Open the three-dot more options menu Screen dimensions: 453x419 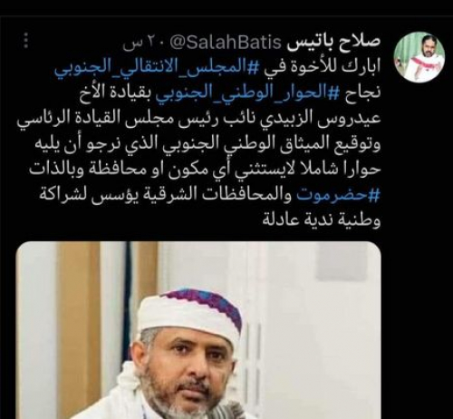(26, 41)
